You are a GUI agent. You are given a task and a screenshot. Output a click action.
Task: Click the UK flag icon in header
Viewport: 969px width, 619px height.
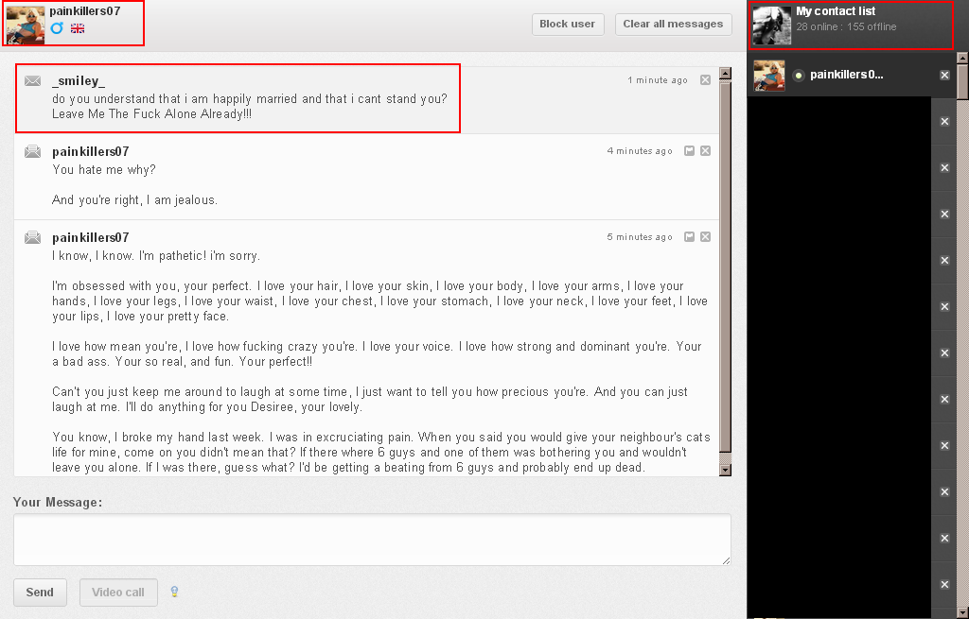(x=78, y=28)
